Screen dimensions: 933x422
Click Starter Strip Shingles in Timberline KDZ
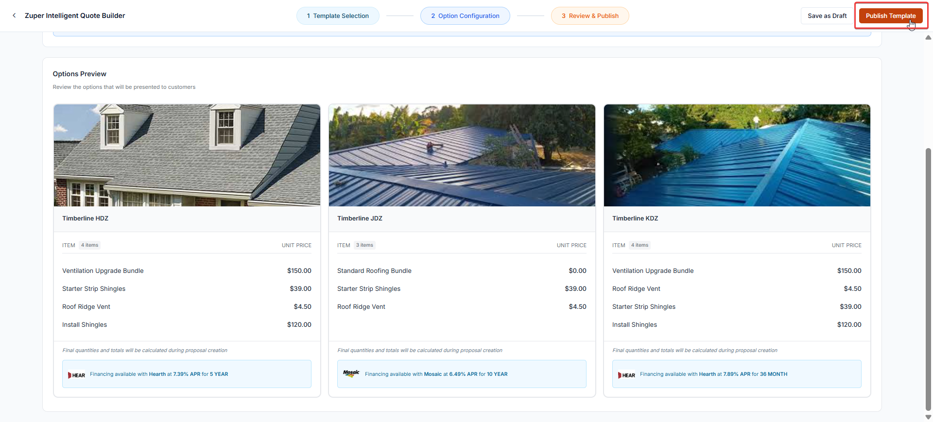pos(644,306)
